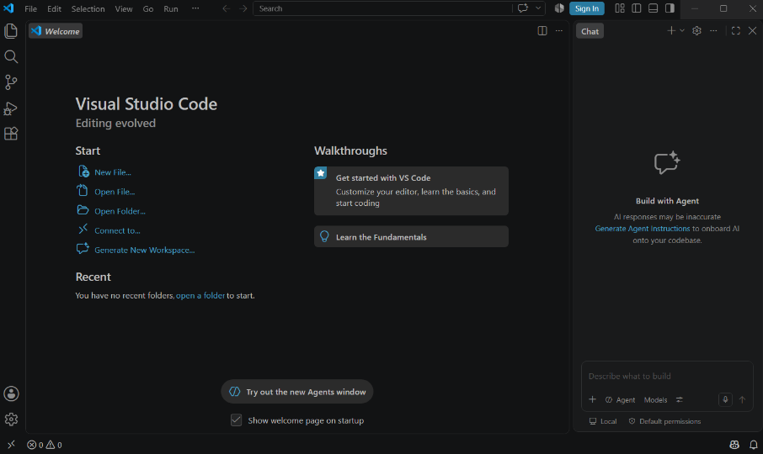Toggle the secondary side bar
The width and height of the screenshot is (763, 454).
[x=670, y=8]
